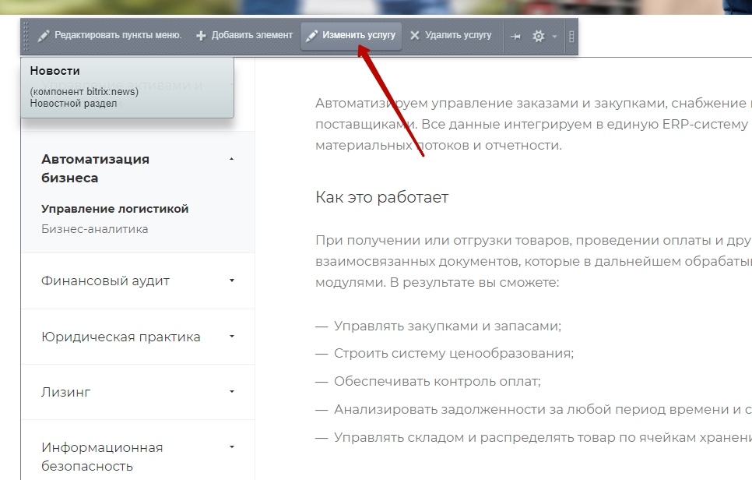
Task: Click 'Редактировать пункты меню' button
Action: (110, 36)
